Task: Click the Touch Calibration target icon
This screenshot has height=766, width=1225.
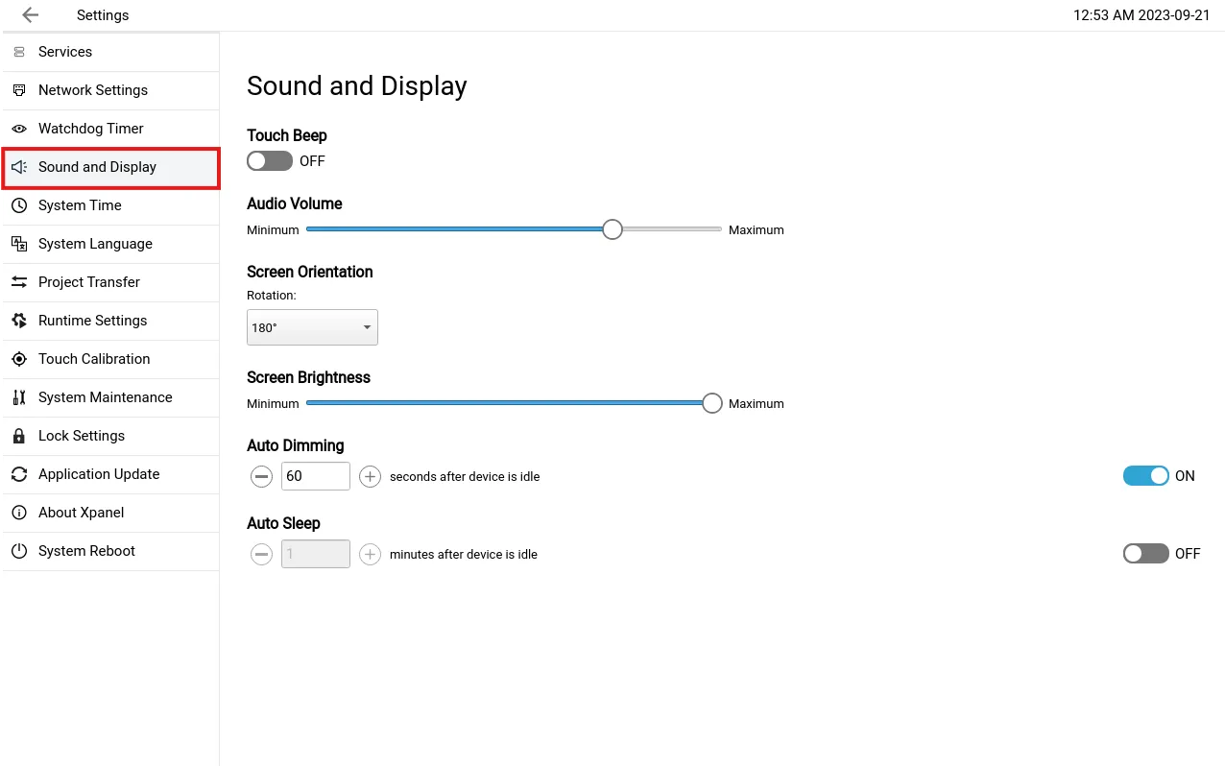Action: click(19, 359)
